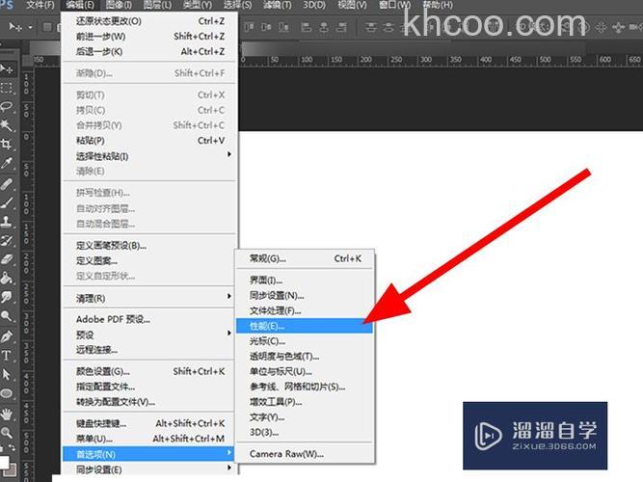Image resolution: width=643 pixels, height=482 pixels.
Task: Open the 文件(F) menu
Action: (40, 6)
